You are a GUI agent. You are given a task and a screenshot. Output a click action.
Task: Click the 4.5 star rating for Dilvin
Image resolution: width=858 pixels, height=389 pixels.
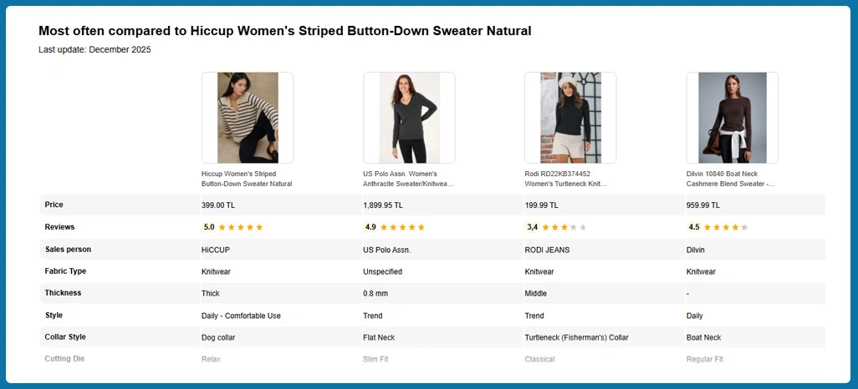coord(718,227)
